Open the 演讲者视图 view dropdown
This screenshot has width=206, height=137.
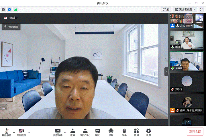[185, 9]
